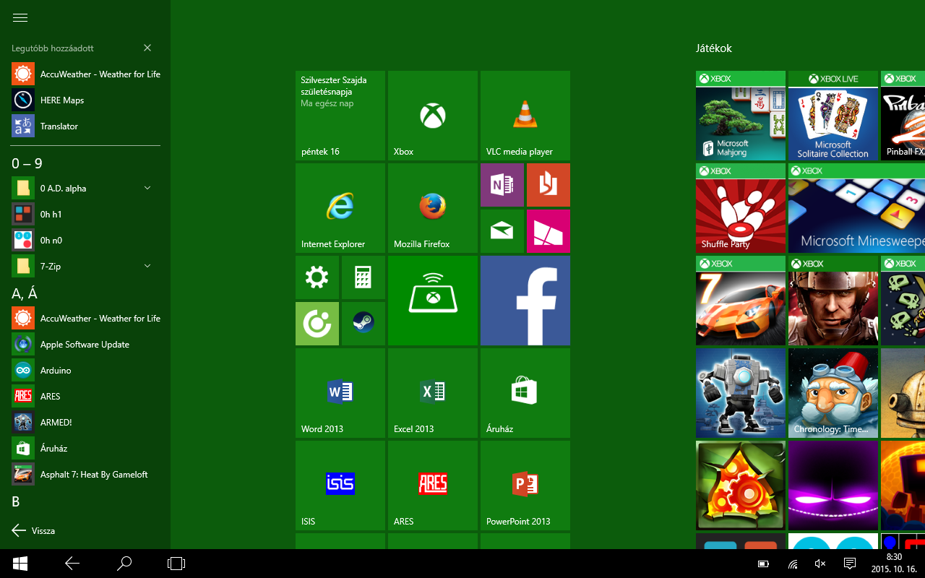Open the Xbox tile
Screen dimensions: 925x578
click(x=433, y=116)
